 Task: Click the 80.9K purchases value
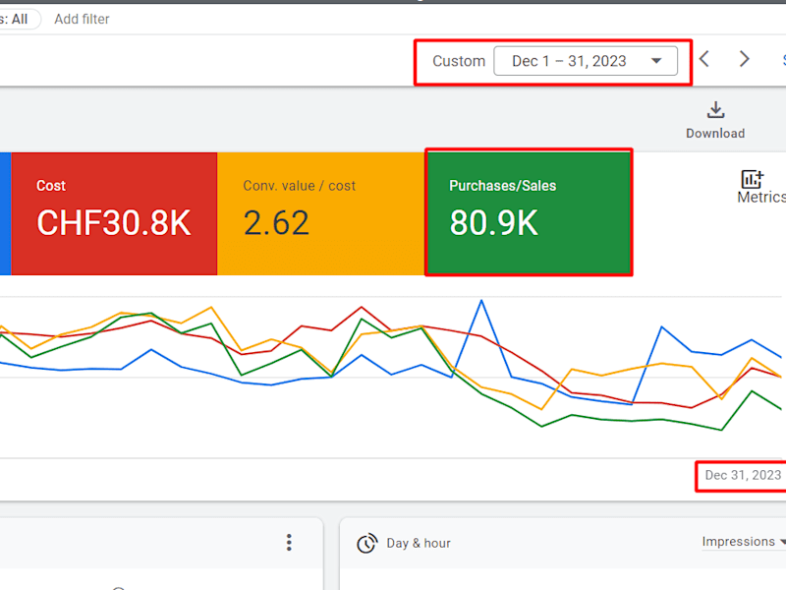tap(494, 223)
